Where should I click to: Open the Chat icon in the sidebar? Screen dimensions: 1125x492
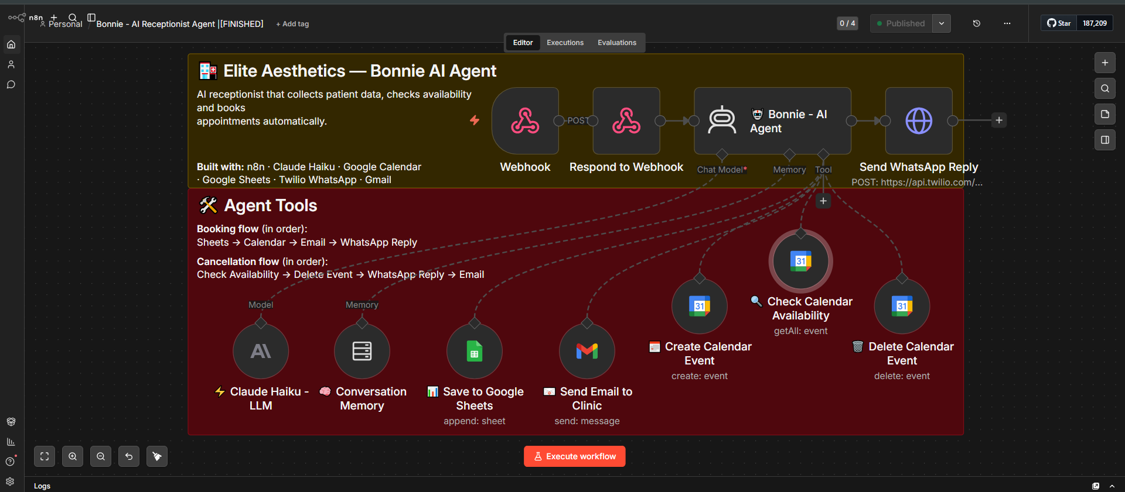(11, 85)
